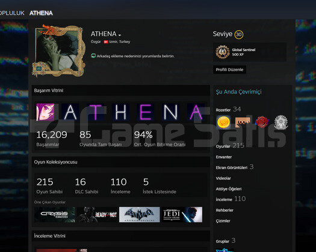Open the İnceleme 110 sidebar link
This screenshot has width=316, height=252.
coord(231,199)
